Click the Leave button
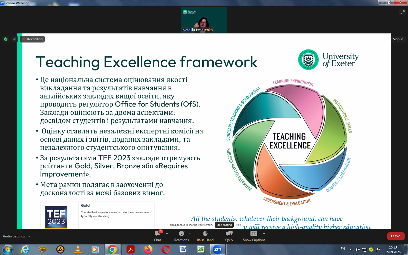The image size is (408, 255). click(396, 236)
